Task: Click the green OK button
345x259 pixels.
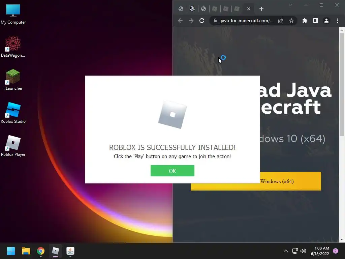Action: tap(172, 171)
